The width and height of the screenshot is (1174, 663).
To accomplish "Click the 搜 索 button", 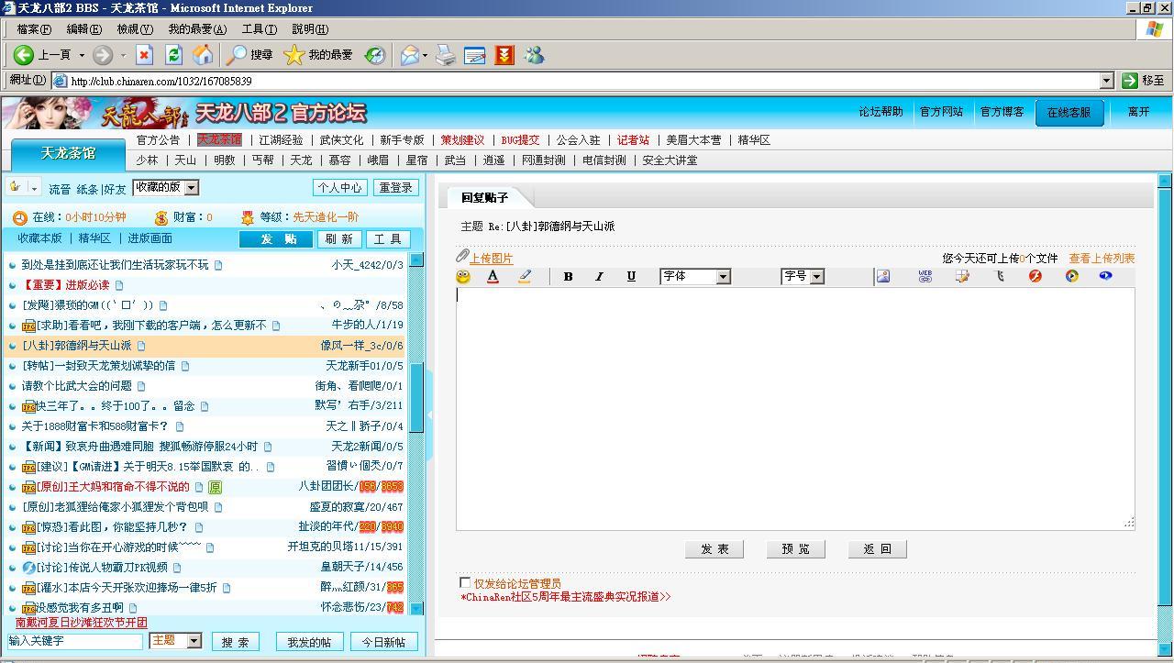I will point(236,642).
